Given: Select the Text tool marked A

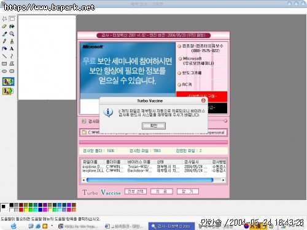Looking at the screenshot, I should 12,48.
